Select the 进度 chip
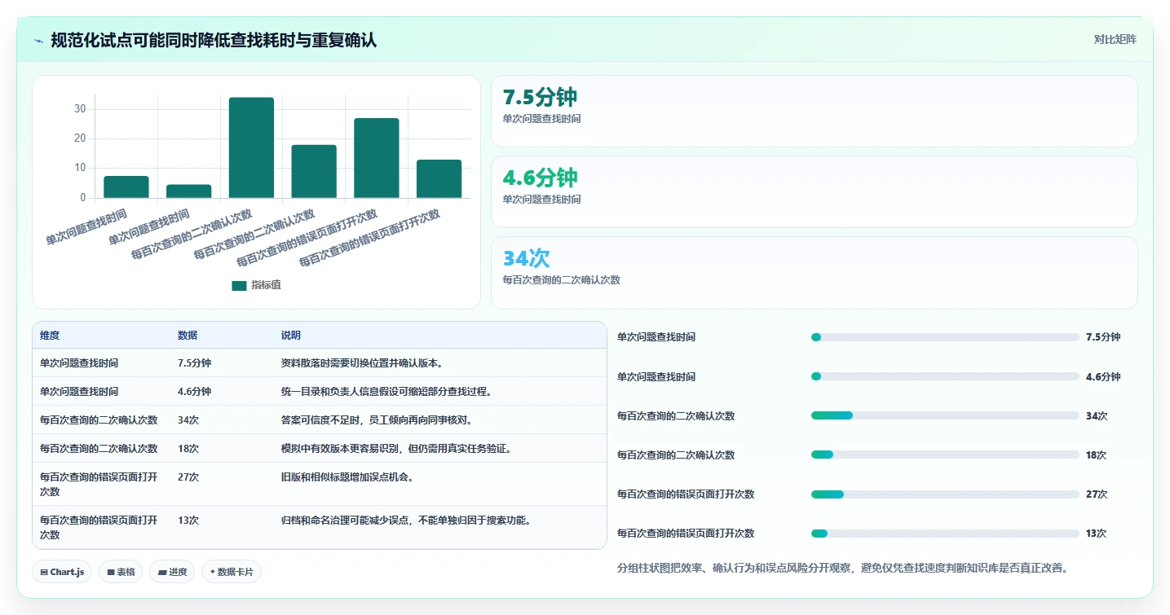This screenshot has width=1170, height=615. (x=172, y=572)
